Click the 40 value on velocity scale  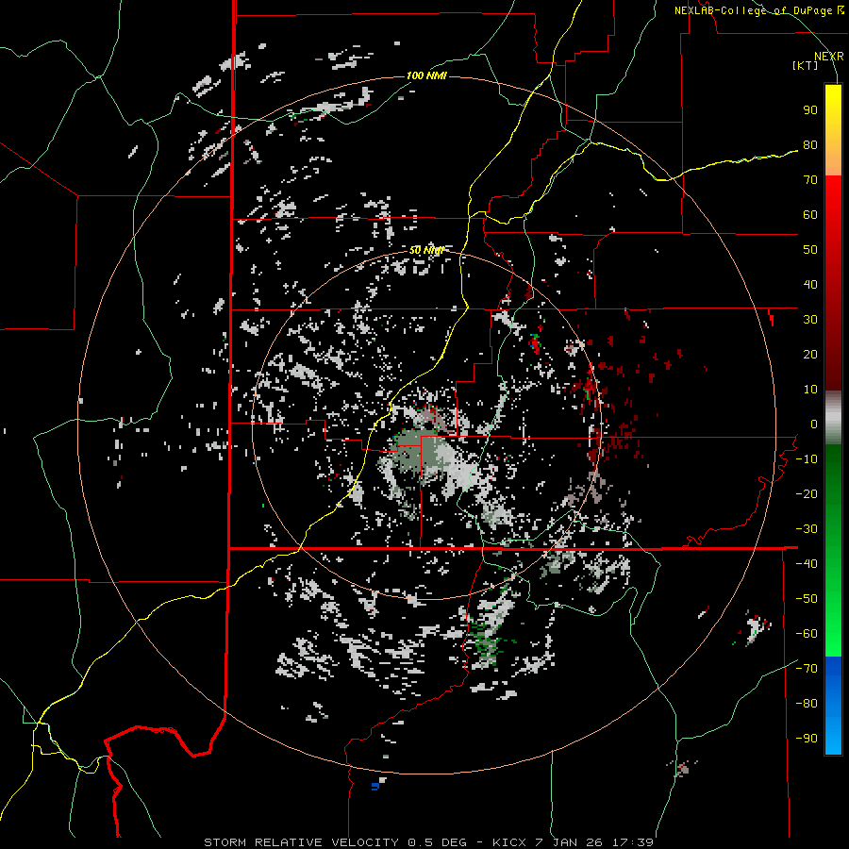810,285
